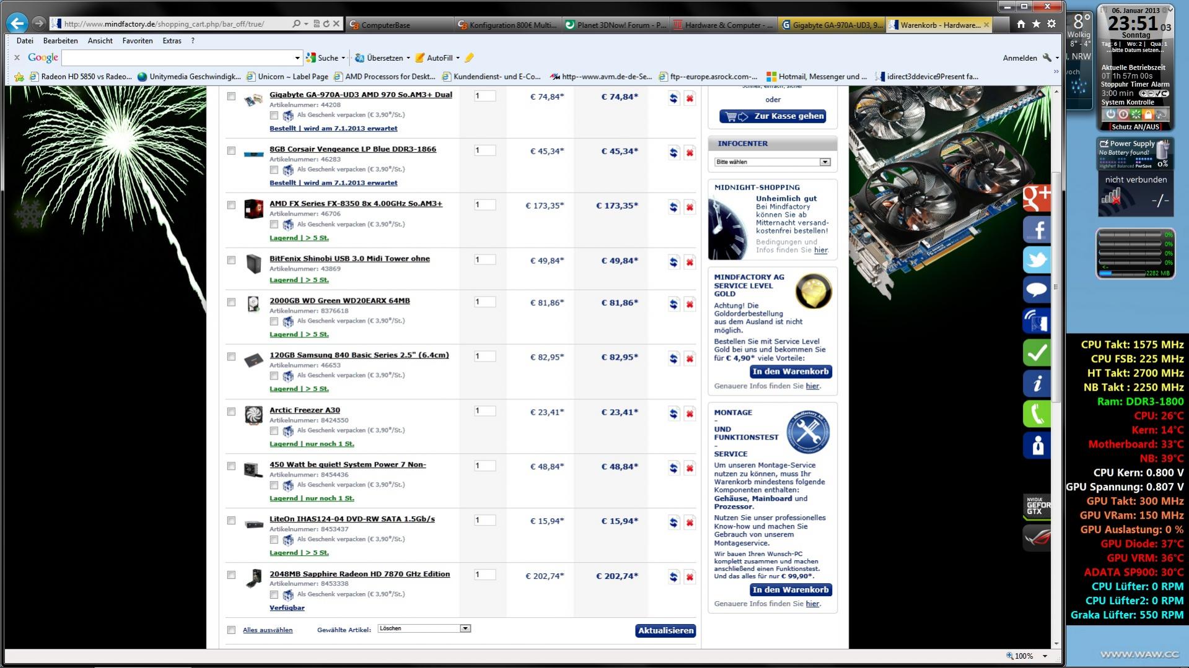Image resolution: width=1189 pixels, height=668 pixels.
Task: Open the Arctic Freezer A30 product link
Action: click(x=305, y=410)
